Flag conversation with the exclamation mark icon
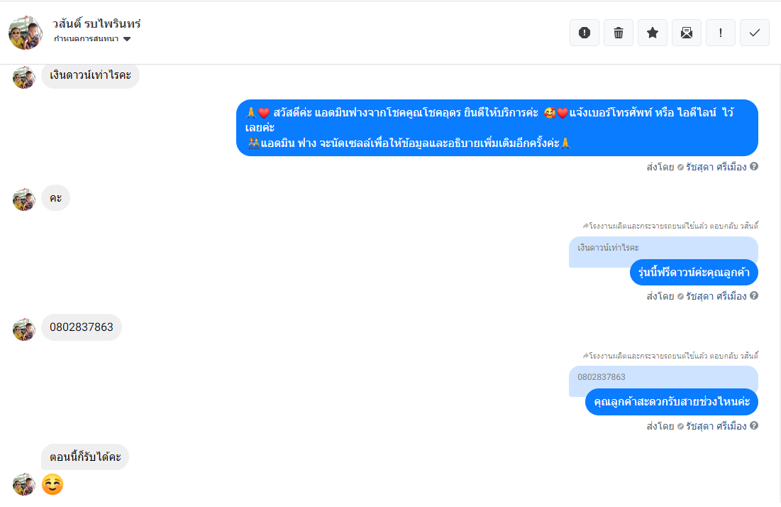 tap(720, 33)
